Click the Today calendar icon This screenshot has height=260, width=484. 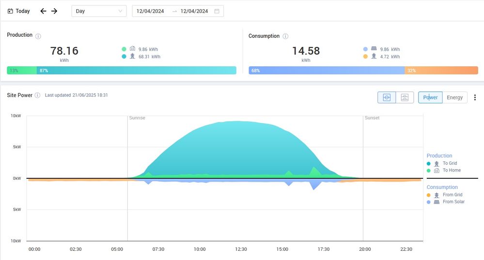point(10,11)
